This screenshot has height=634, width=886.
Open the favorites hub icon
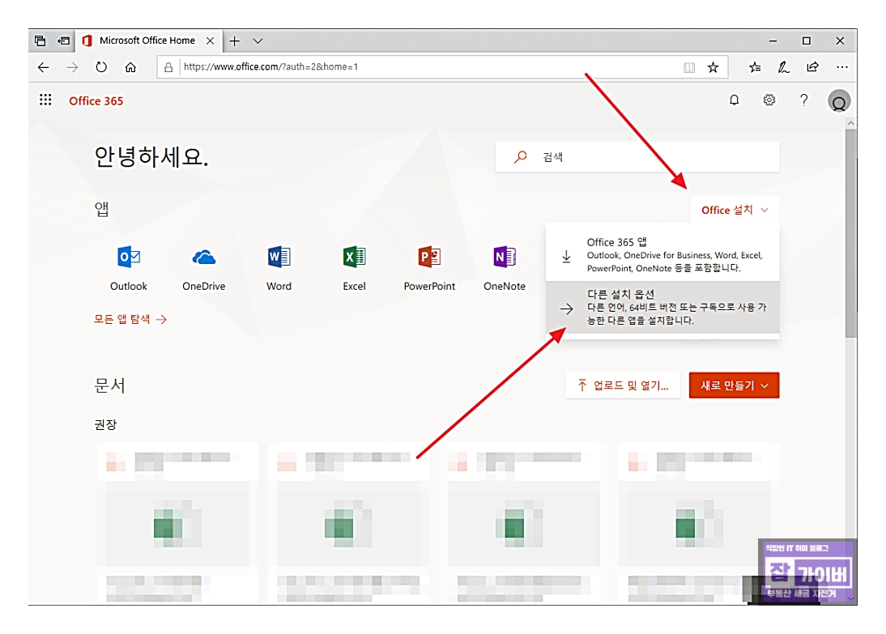tap(755, 67)
